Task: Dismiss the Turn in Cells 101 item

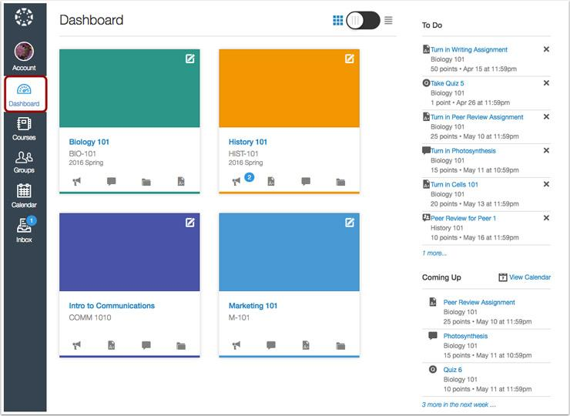Action: (x=546, y=184)
